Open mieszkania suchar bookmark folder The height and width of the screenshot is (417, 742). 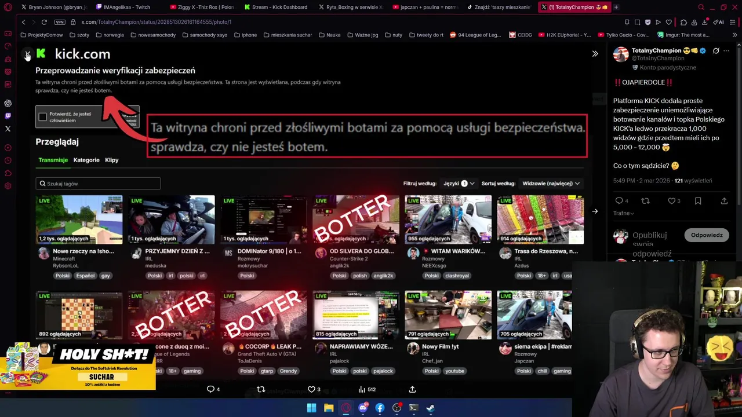coord(287,35)
